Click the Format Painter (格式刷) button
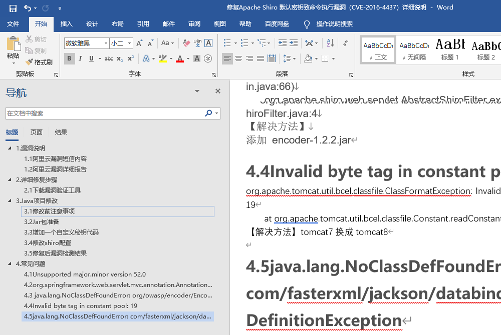Viewport: 501px width, 335px height. click(x=39, y=62)
